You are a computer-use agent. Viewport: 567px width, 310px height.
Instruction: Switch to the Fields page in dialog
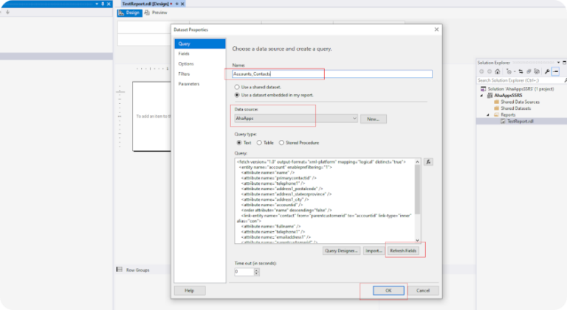(x=184, y=54)
